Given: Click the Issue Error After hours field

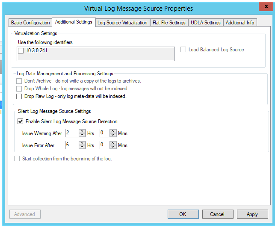Looking at the screenshot, I should pos(71,145).
